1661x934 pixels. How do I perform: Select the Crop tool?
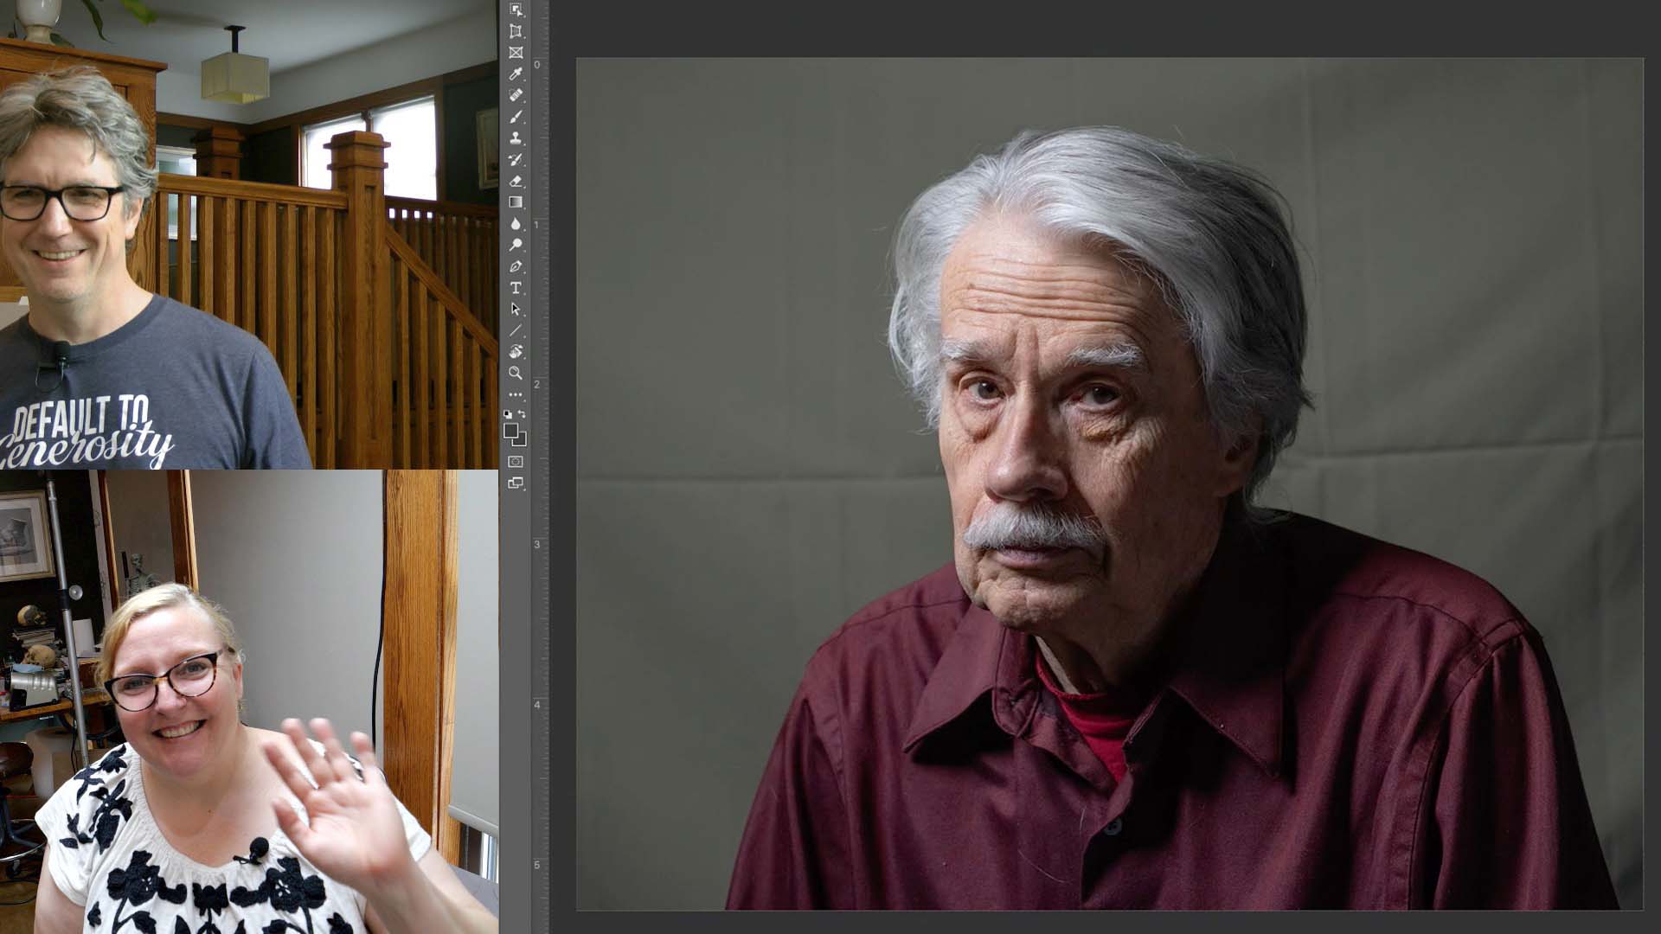point(516,31)
